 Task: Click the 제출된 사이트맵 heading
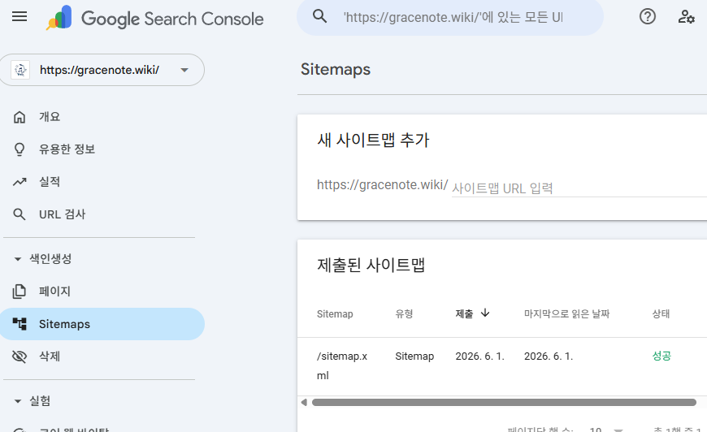[x=371, y=265]
